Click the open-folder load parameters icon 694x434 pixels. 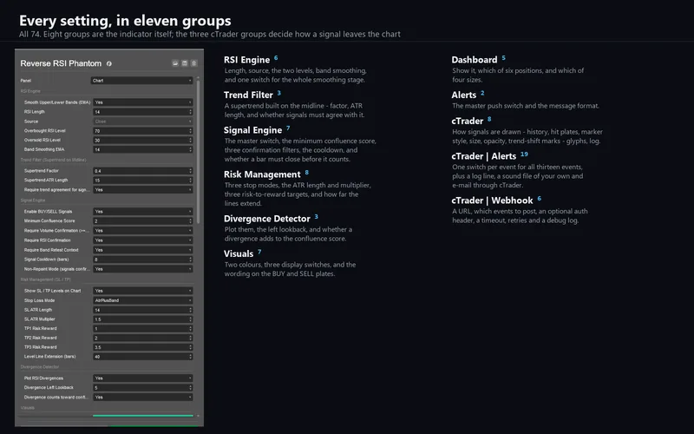[175, 63]
